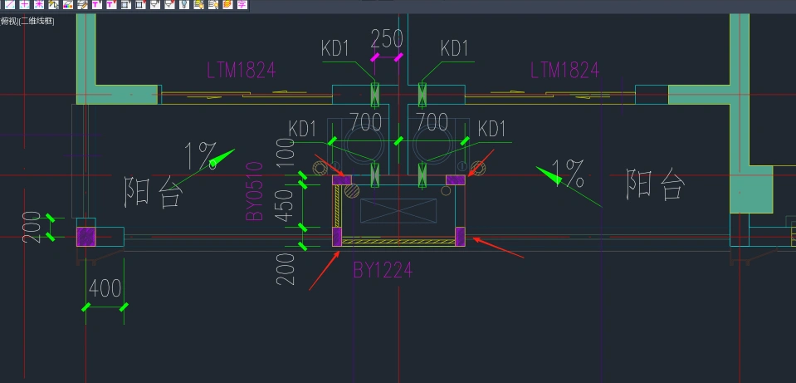The image size is (796, 383).
Task: Select the 250 dimension at top center
Action: (387, 38)
